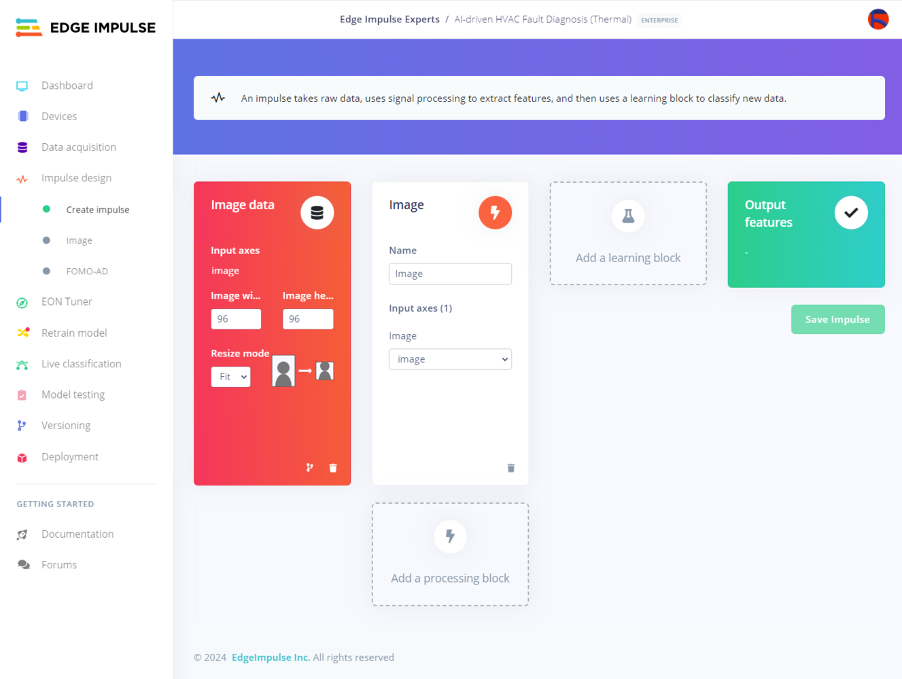Image resolution: width=902 pixels, height=679 pixels.
Task: Click the Impulse design pulse icon
Action: coord(22,179)
